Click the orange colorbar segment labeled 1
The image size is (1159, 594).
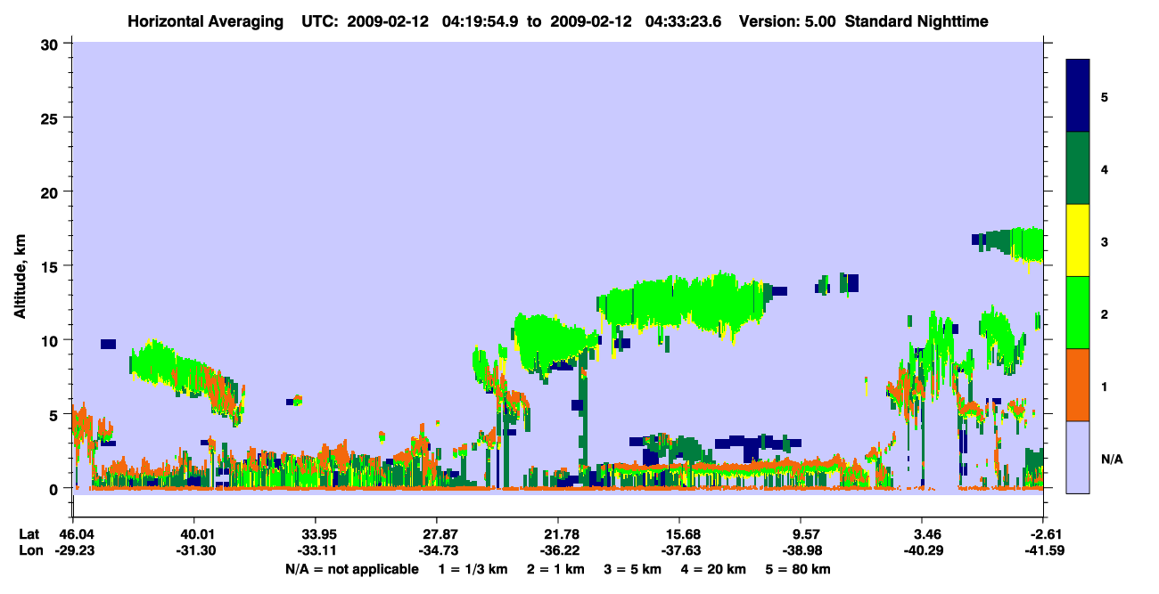[1078, 385]
